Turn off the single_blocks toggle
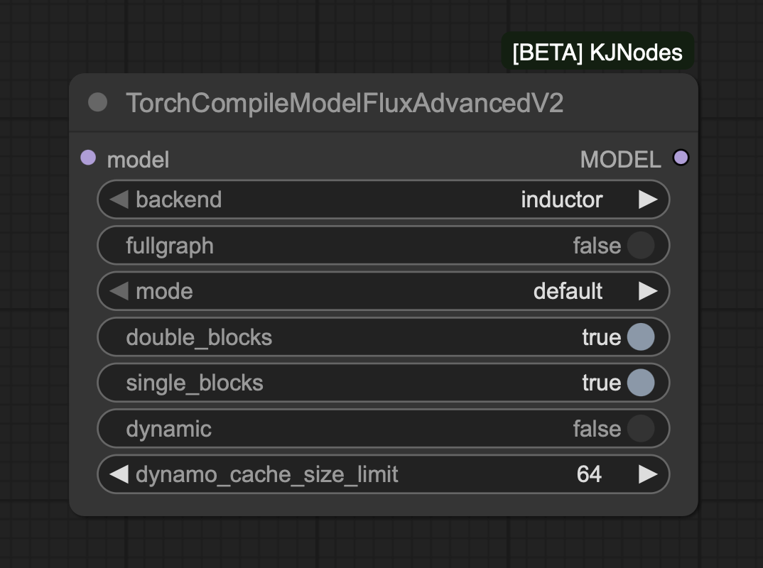This screenshot has height=568, width=763. click(x=640, y=383)
